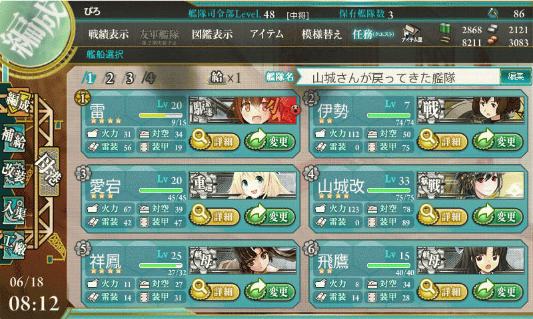Click 変更 change button for 伊勢
The height and width of the screenshot is (319, 533).
click(x=498, y=141)
